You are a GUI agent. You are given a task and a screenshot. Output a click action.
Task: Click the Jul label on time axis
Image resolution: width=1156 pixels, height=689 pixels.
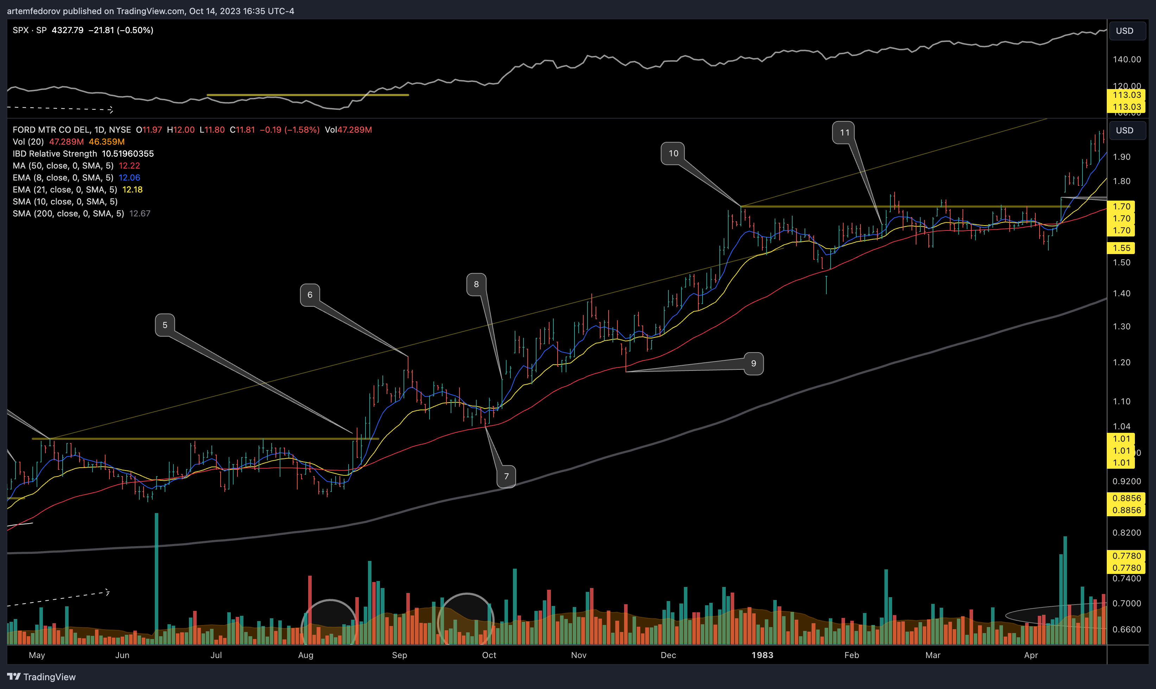point(216,655)
